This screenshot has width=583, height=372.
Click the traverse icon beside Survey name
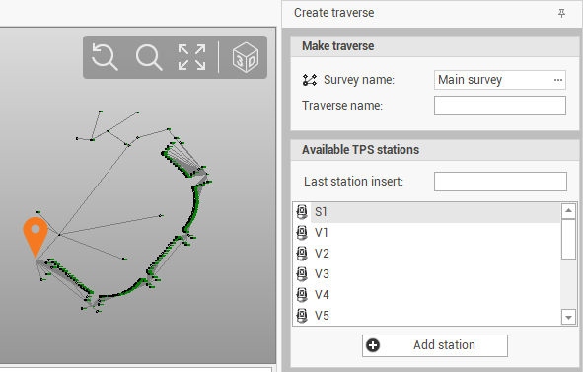[310, 80]
